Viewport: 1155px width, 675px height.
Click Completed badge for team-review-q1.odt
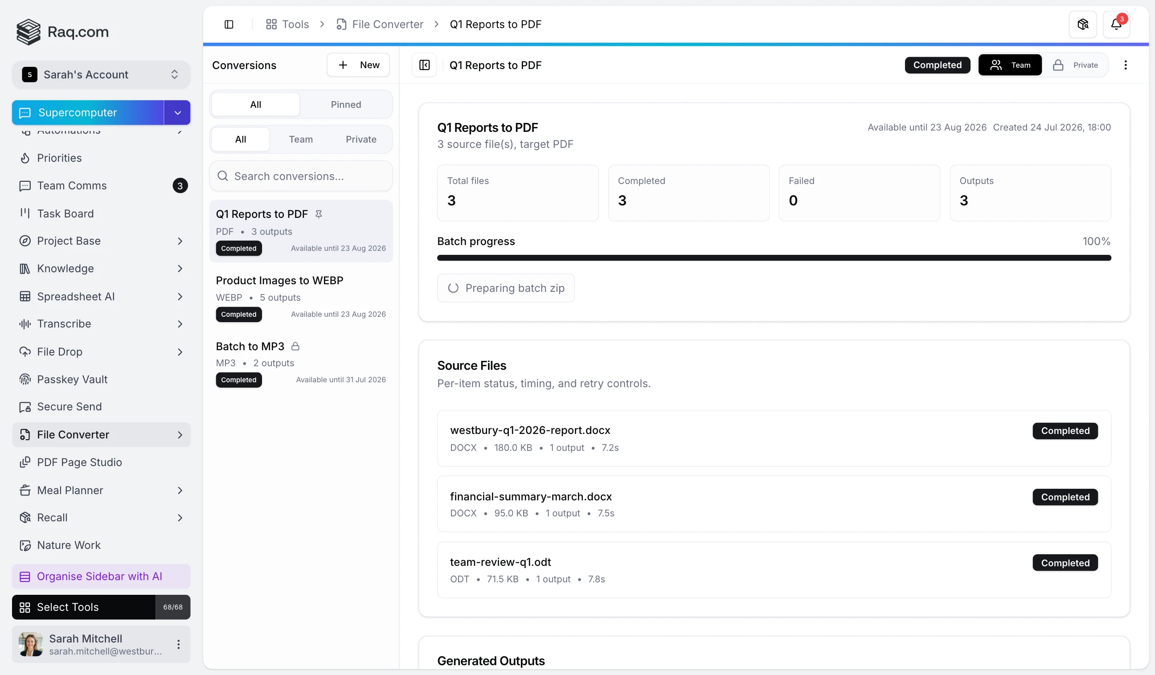pos(1065,563)
